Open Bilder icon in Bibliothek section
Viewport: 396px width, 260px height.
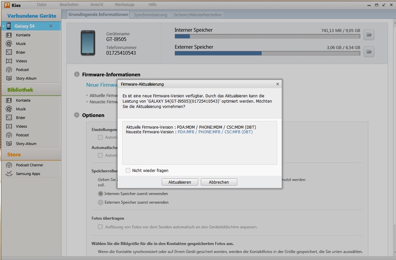click(x=9, y=118)
